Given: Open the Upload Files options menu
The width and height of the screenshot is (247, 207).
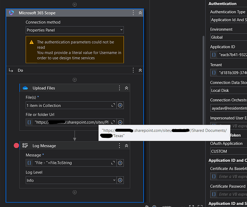Looking at the screenshot, I should coord(119,88).
